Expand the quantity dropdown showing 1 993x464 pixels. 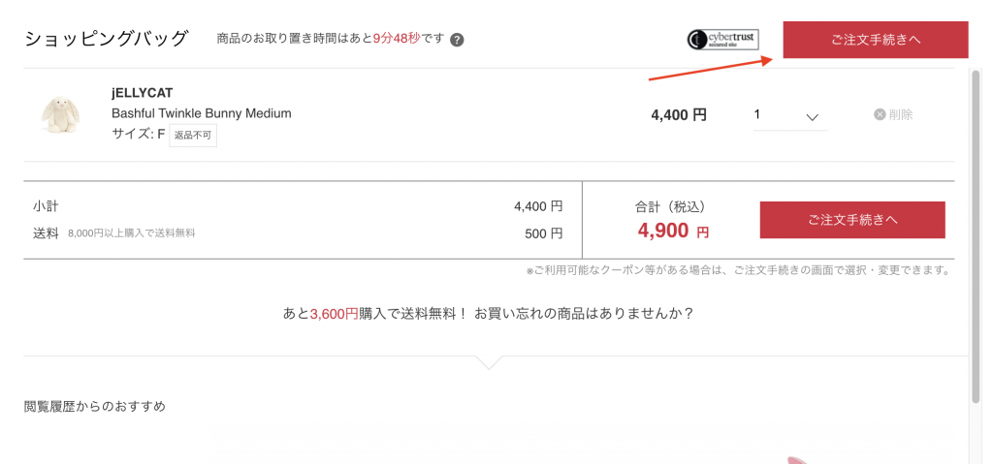pos(789,115)
